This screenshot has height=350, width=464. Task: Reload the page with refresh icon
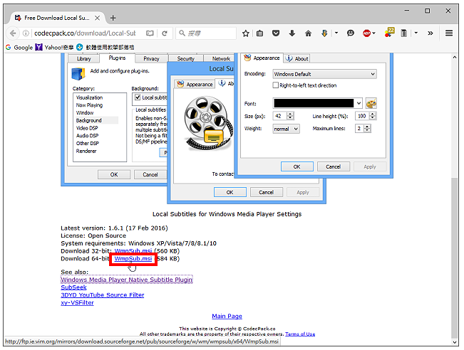(165, 33)
